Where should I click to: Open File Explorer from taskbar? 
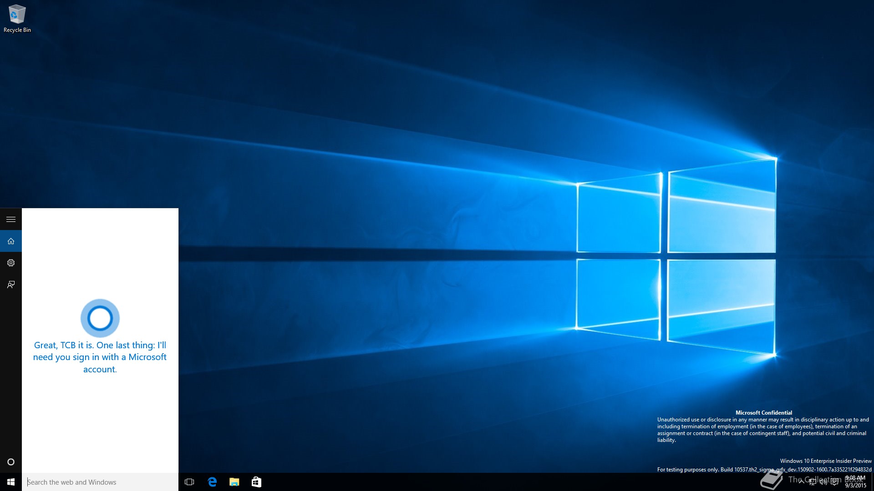click(234, 482)
